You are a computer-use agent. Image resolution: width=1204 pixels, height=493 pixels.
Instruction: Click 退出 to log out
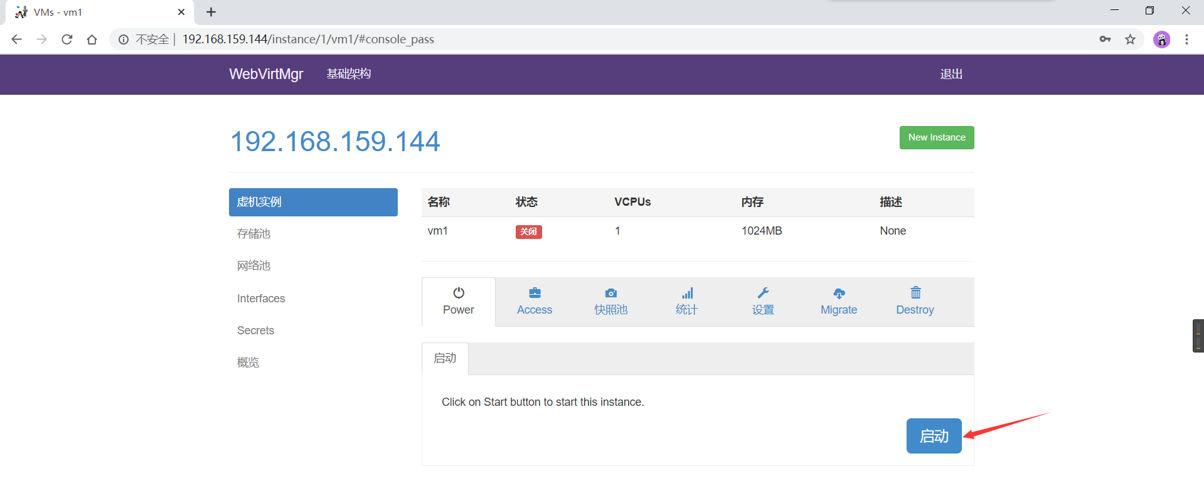tap(951, 74)
